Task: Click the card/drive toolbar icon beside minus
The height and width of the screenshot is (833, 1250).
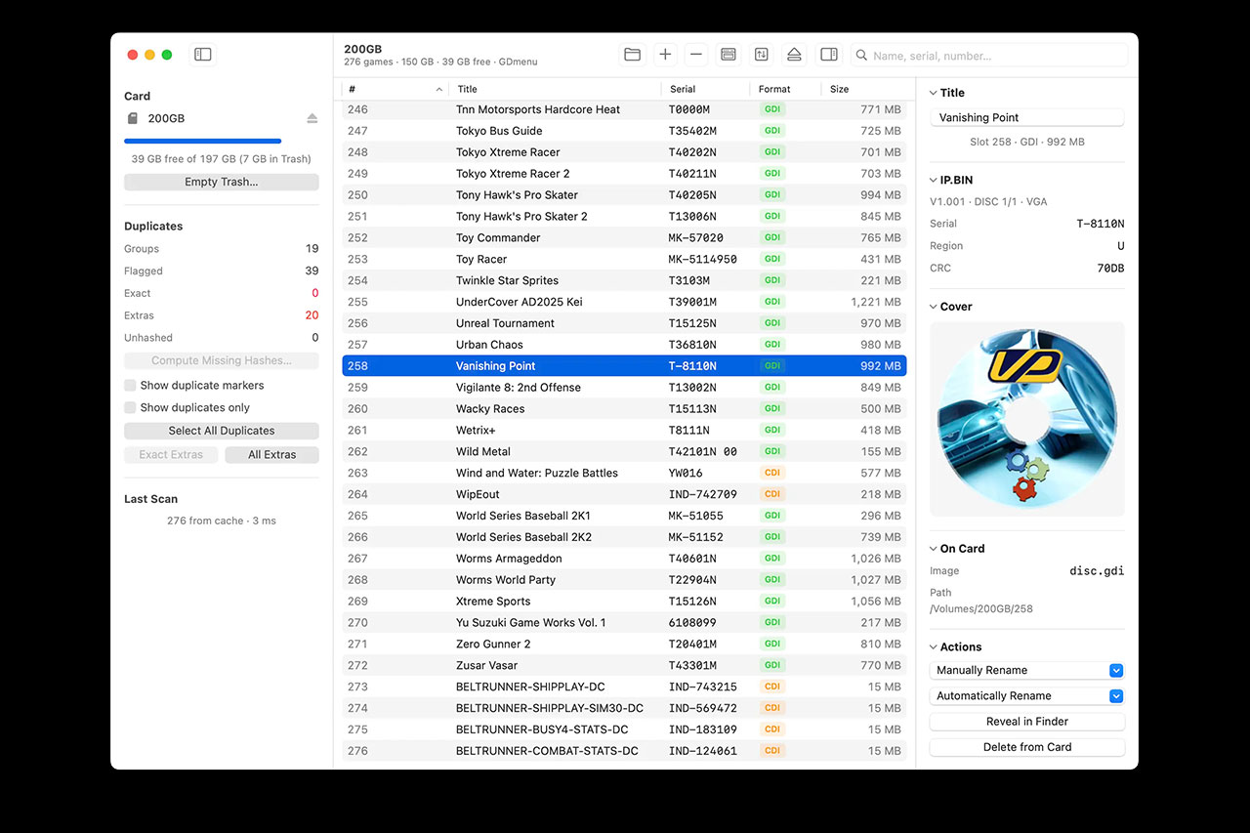Action: pos(729,55)
